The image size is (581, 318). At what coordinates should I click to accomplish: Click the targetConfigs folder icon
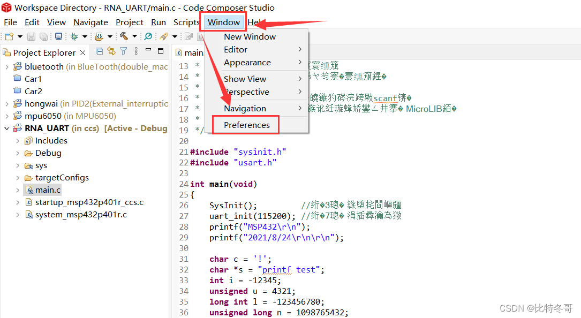pyautogui.click(x=28, y=178)
